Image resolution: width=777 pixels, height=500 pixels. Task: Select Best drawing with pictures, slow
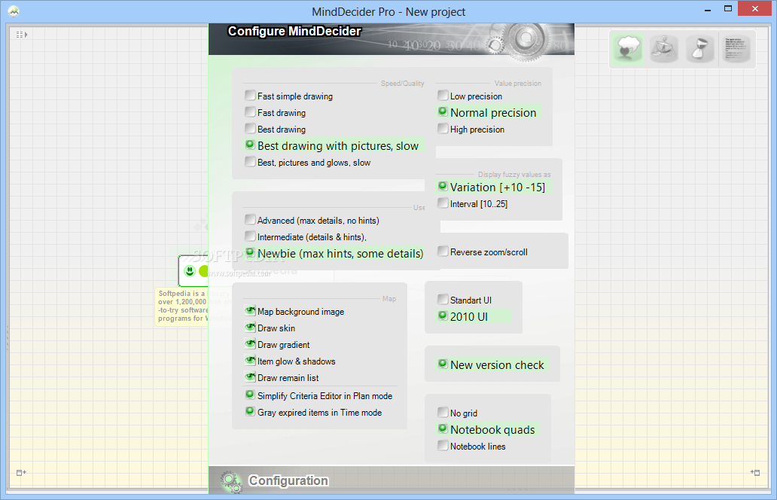pyautogui.click(x=333, y=145)
